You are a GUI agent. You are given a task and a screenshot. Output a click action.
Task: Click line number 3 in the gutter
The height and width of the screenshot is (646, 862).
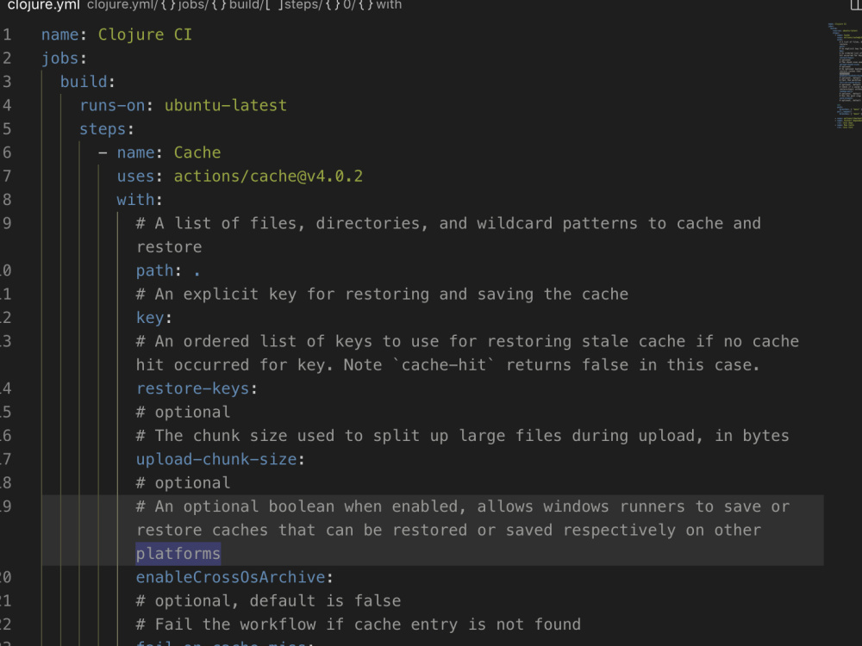pyautogui.click(x=7, y=82)
